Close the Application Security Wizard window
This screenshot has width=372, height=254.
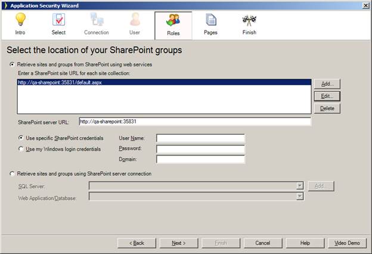click(x=365, y=5)
